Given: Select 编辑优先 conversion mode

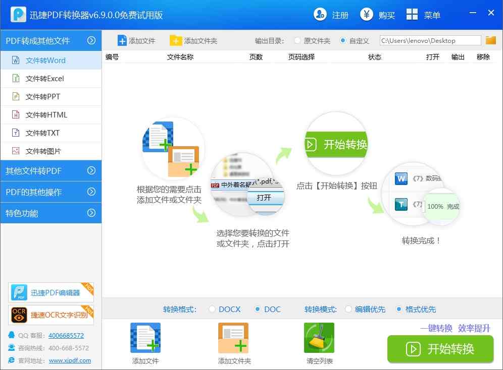Looking at the screenshot, I should click(348, 309).
